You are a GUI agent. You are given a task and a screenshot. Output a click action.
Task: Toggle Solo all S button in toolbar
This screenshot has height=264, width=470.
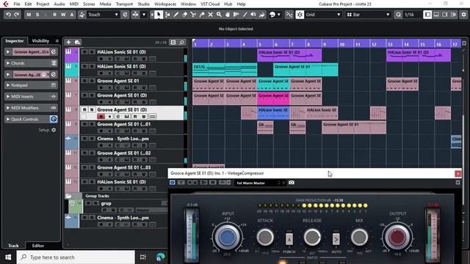click(37, 15)
